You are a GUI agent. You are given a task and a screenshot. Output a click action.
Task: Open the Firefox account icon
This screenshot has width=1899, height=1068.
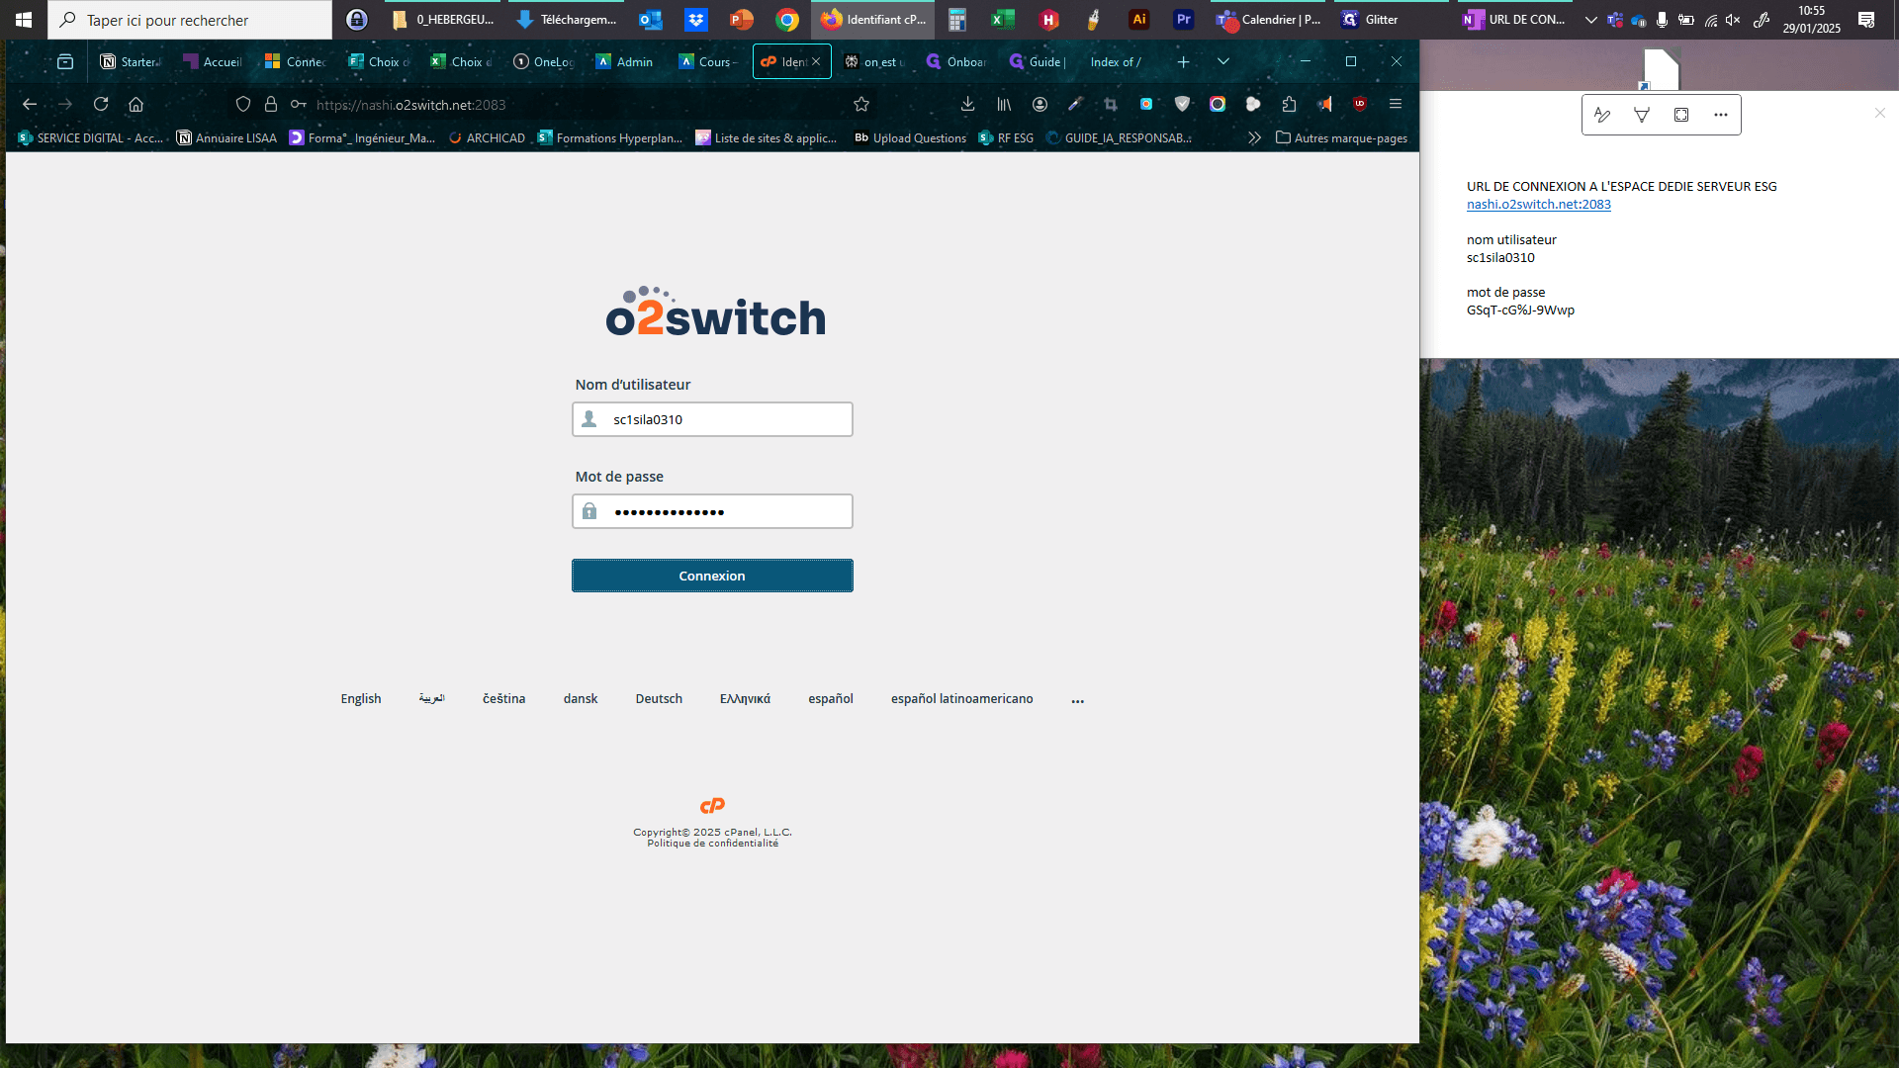pyautogui.click(x=1040, y=104)
